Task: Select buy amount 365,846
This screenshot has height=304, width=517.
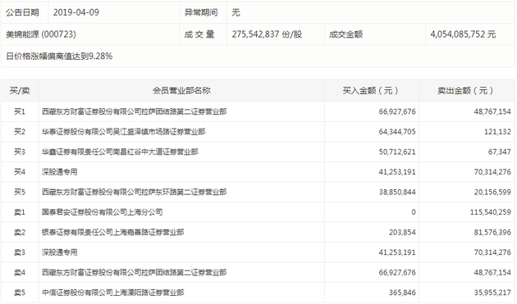Action: (x=402, y=293)
